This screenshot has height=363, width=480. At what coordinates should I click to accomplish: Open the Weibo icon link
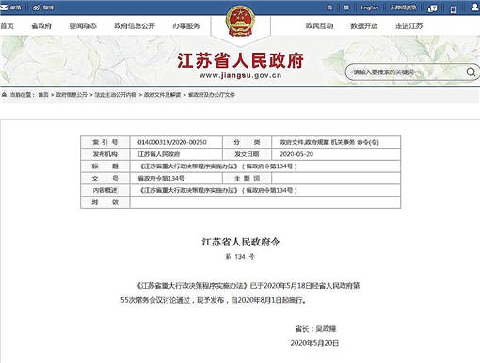click(36, 8)
